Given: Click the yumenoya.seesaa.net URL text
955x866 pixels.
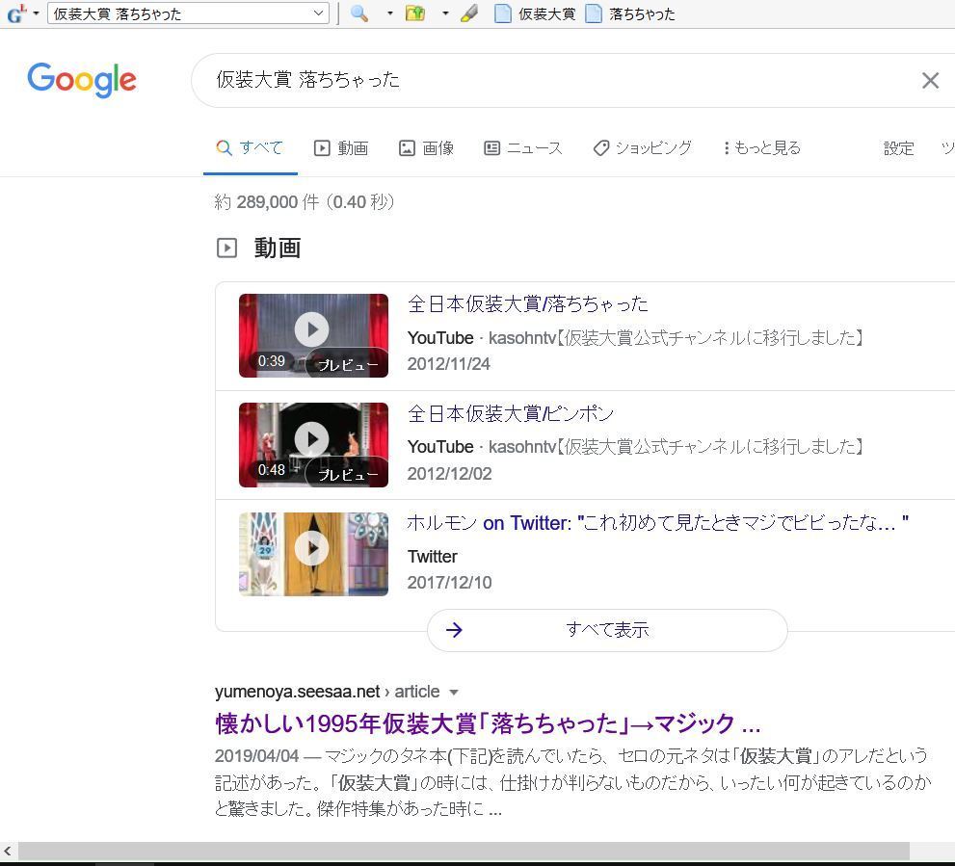Looking at the screenshot, I should [x=297, y=692].
